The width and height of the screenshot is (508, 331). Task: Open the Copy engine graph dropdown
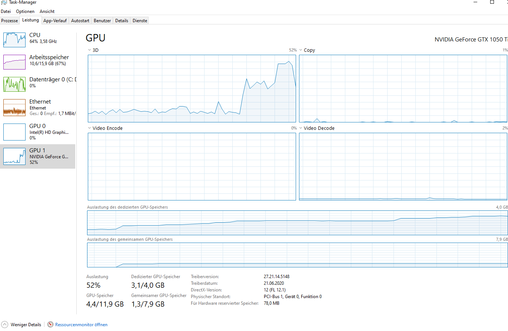[301, 50]
